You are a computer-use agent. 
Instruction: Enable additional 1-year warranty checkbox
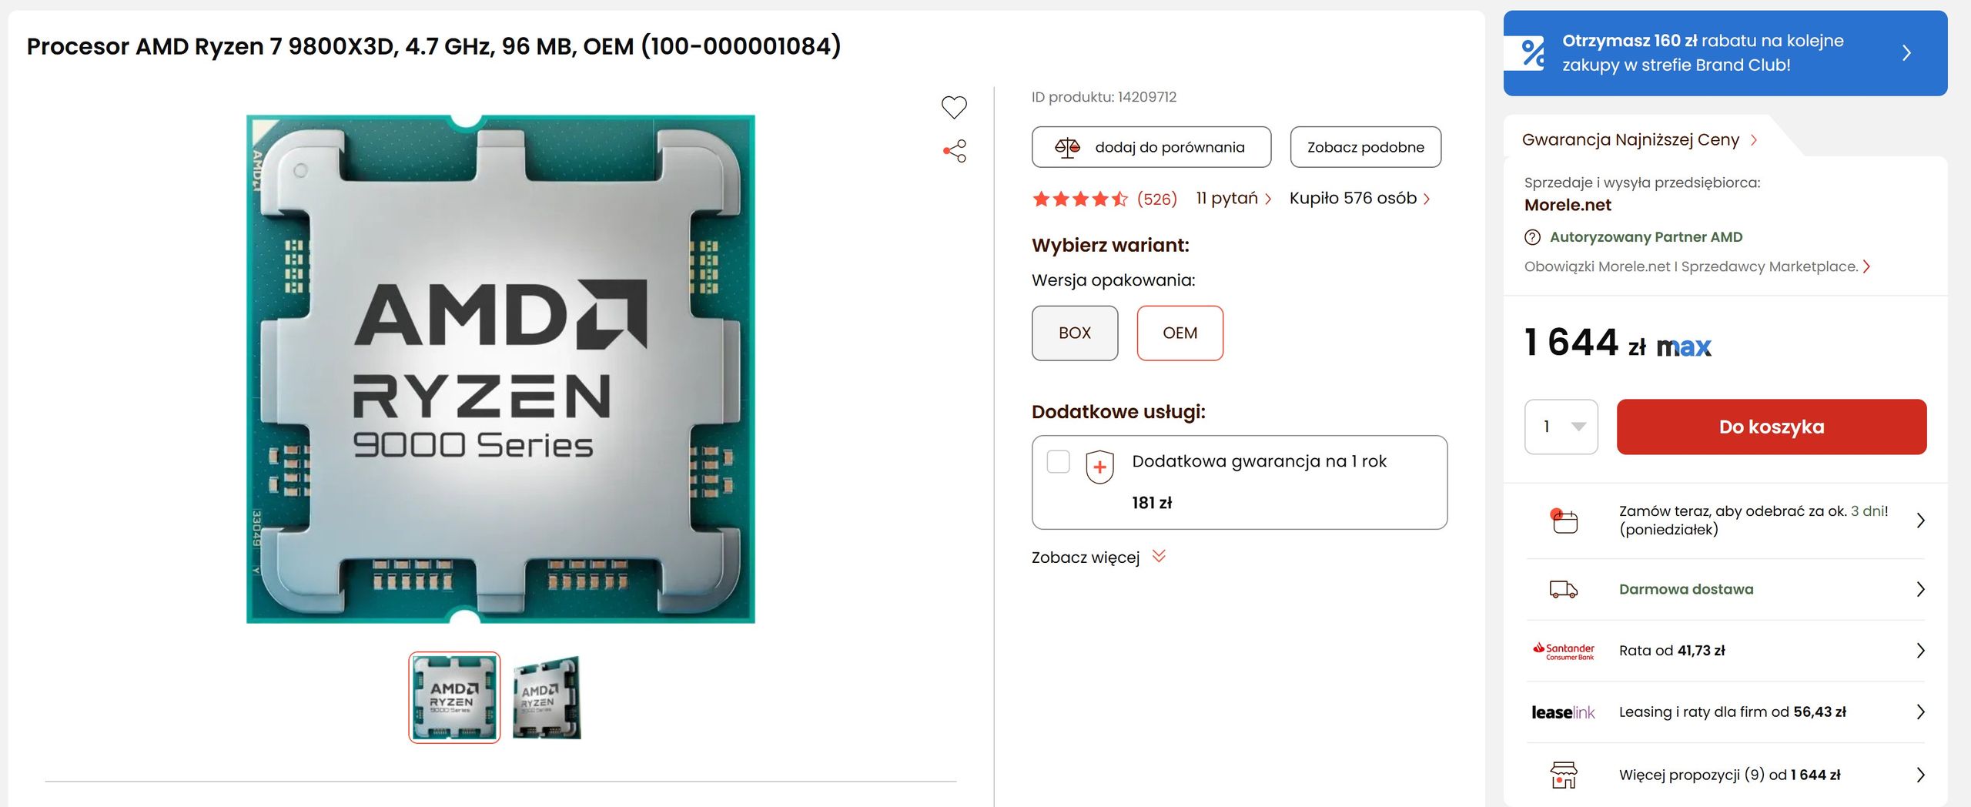[1059, 461]
